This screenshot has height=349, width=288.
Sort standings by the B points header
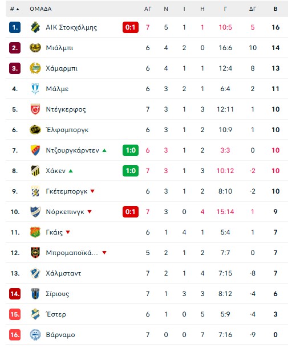(x=275, y=9)
